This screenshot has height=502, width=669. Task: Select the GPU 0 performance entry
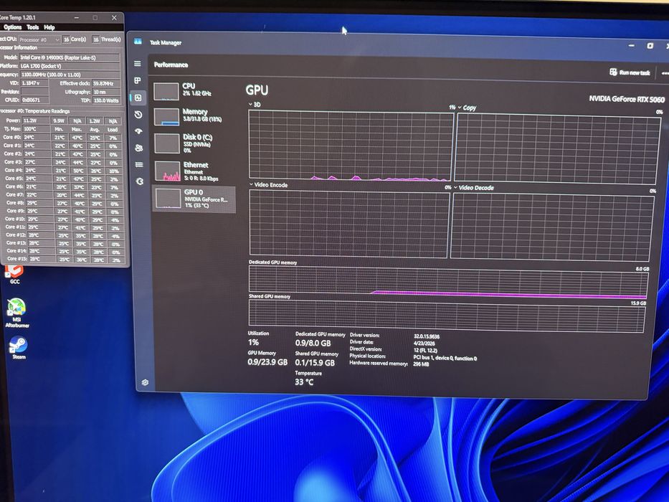[194, 199]
